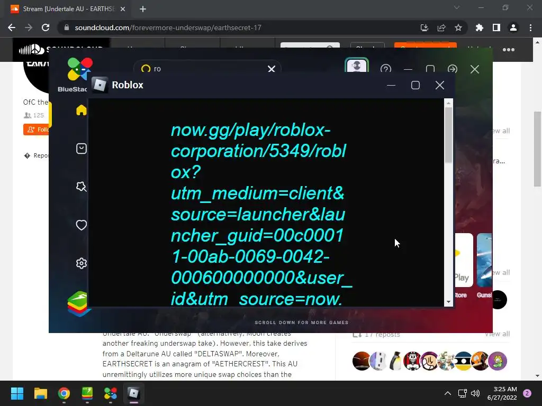542x406 pixels.
Task: Open the Windows Start menu
Action: click(x=17, y=393)
